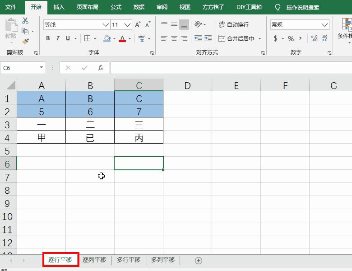Open the 常规 number format dropdown
Viewport: 352px width, 271px height.
coord(324,25)
